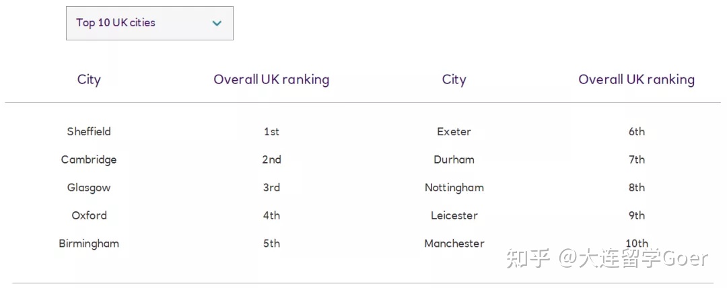
Task: Click the Glasgow row label
Action: 89,188
